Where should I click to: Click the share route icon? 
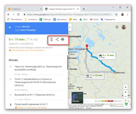57,40
